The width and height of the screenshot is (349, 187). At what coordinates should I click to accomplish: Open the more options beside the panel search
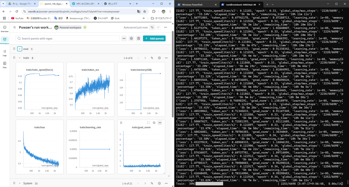pyautogui.click(x=124, y=38)
